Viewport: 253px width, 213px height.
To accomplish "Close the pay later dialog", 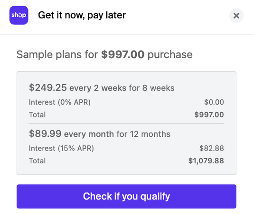I will click(x=236, y=16).
